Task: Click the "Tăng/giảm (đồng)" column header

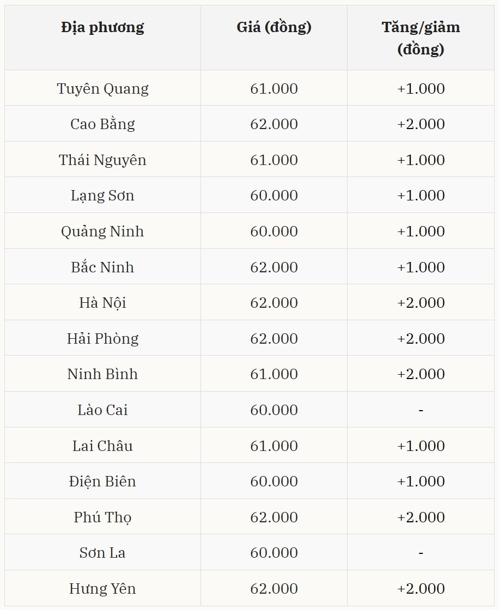Action: [x=421, y=38]
